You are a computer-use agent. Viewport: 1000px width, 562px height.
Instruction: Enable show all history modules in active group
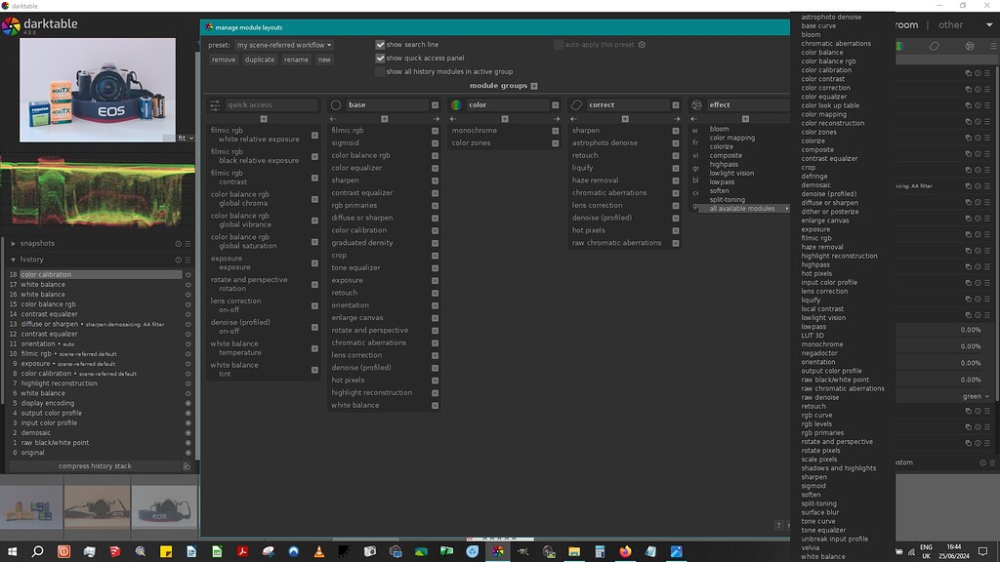coord(380,69)
